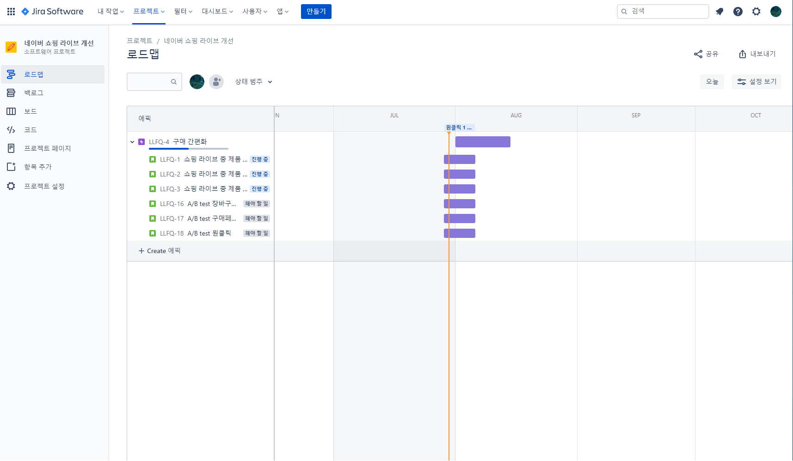Click 항목 추가 in the sidebar
Image resolution: width=793 pixels, height=461 pixels.
coord(53,167)
